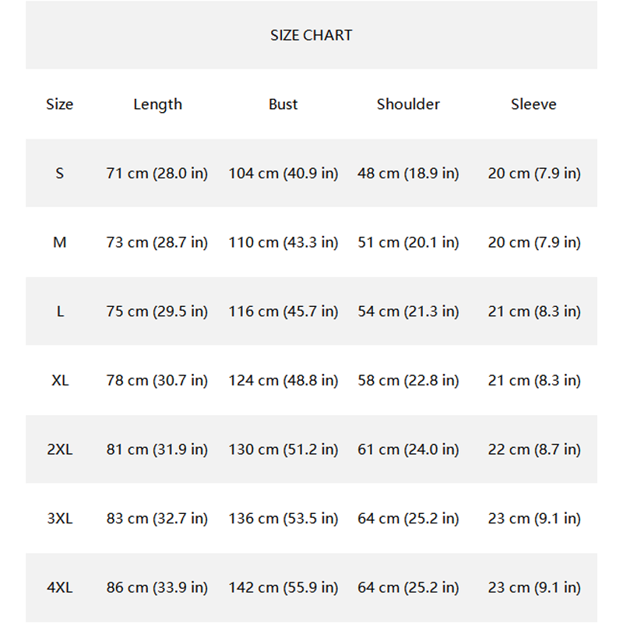Click the 110 cm (43.3 in) bust cell
This screenshot has height=623, width=623.
(x=283, y=242)
